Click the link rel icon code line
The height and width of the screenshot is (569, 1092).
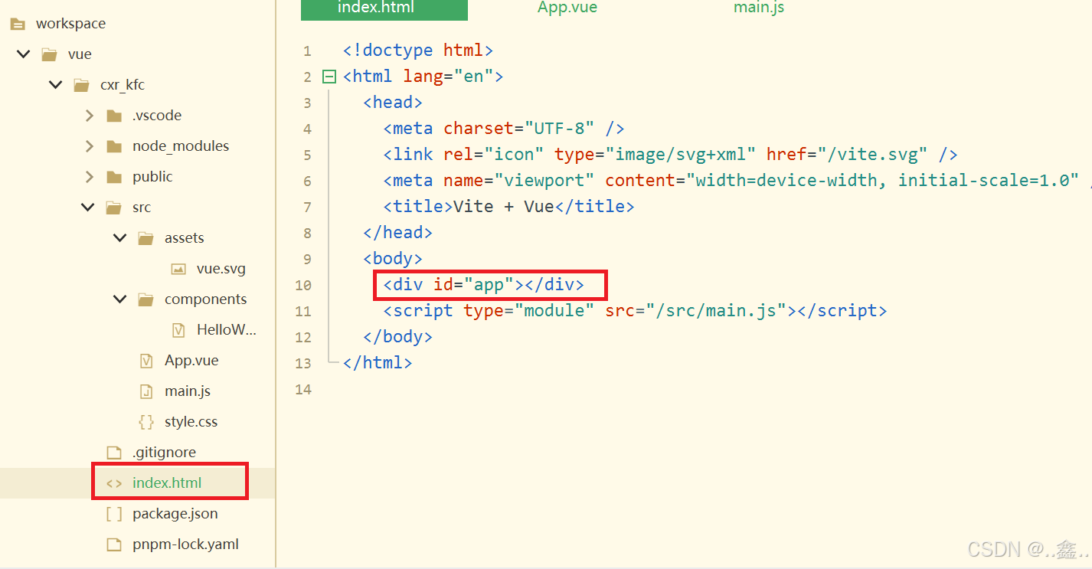click(x=670, y=155)
